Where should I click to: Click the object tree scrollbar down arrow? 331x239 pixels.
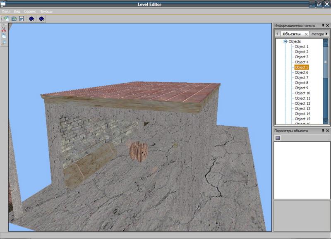click(x=326, y=121)
